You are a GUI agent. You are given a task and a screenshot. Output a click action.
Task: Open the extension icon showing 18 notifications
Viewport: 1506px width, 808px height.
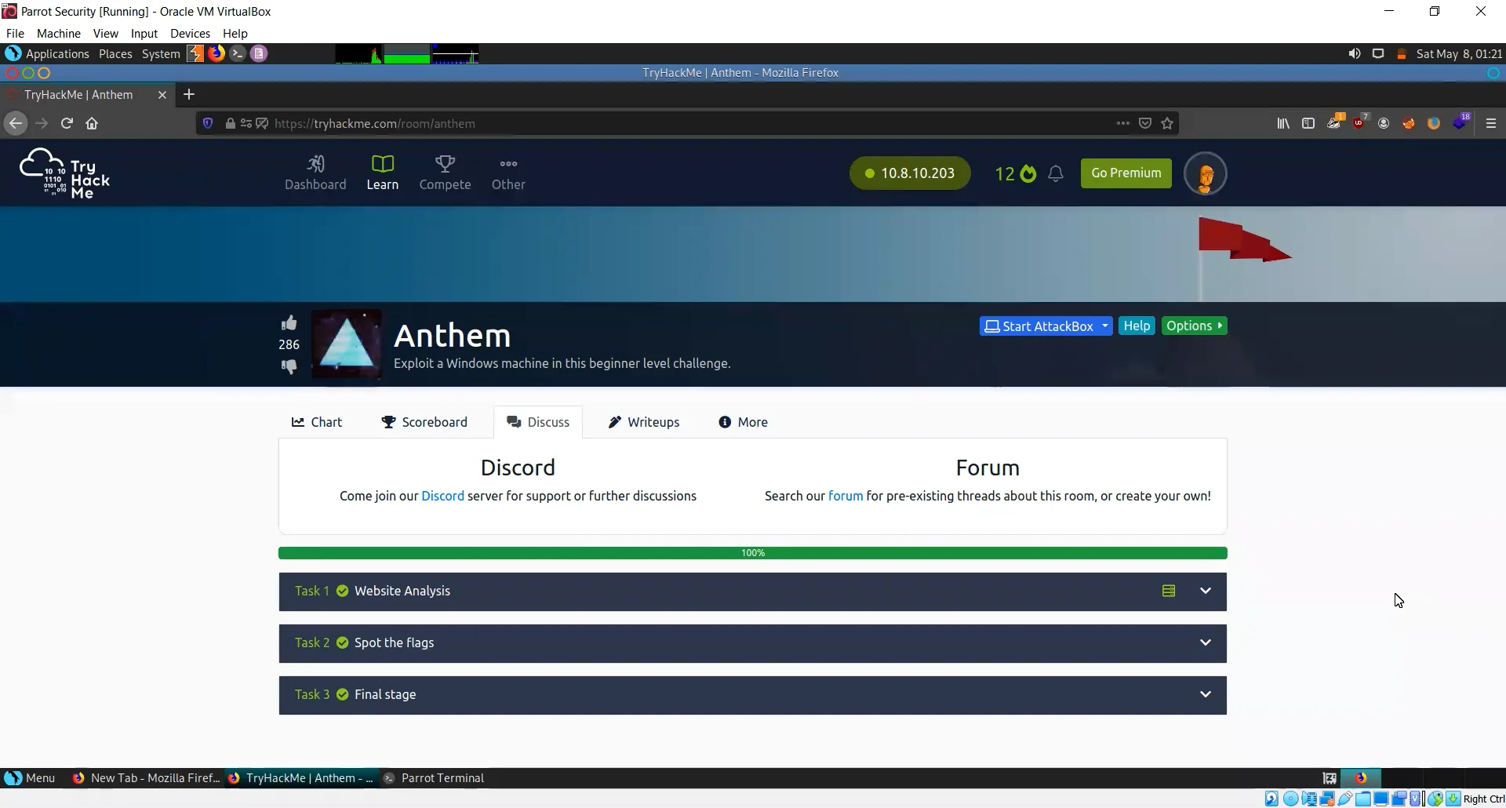(x=1460, y=123)
